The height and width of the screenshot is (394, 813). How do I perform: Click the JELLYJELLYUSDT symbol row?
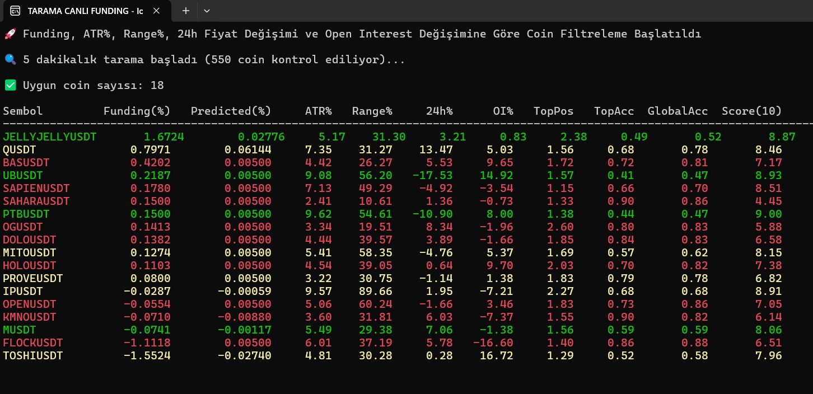point(50,137)
